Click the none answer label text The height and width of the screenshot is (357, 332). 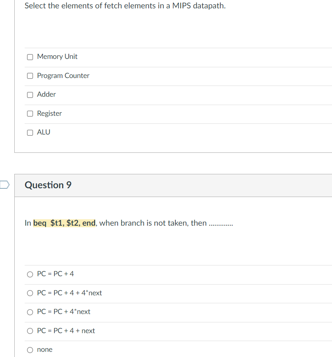(45, 349)
